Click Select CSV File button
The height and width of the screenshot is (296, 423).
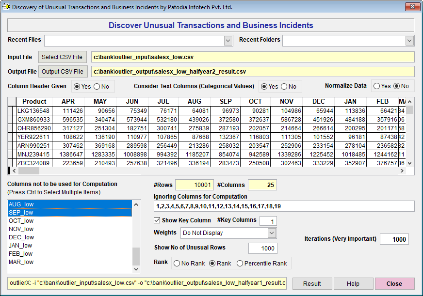[62, 57]
